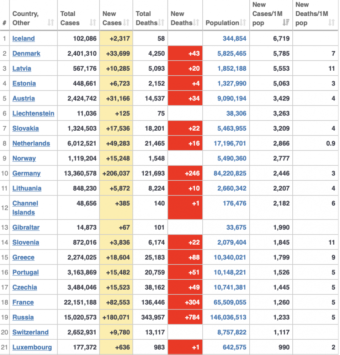Open the Luxembourg link
Image resolution: width=340 pixels, height=355 pixels.
[32, 347]
